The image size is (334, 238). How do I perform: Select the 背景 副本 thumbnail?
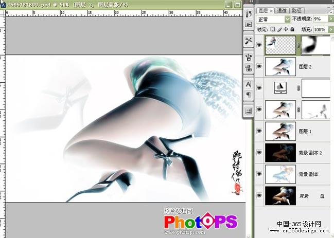280,174
